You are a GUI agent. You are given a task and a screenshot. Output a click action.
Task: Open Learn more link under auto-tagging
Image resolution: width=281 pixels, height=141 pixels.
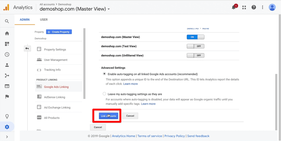[x=130, y=84]
